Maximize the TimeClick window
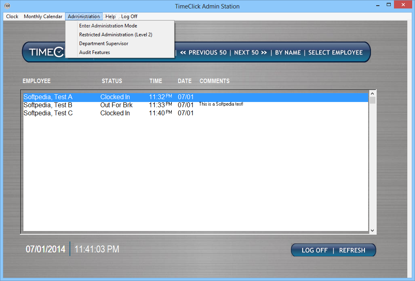The height and width of the screenshot is (281, 415). [389, 5]
